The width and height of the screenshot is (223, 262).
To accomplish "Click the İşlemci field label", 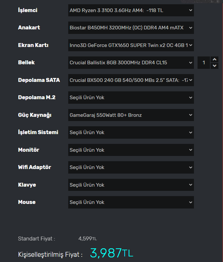I will (28, 10).
